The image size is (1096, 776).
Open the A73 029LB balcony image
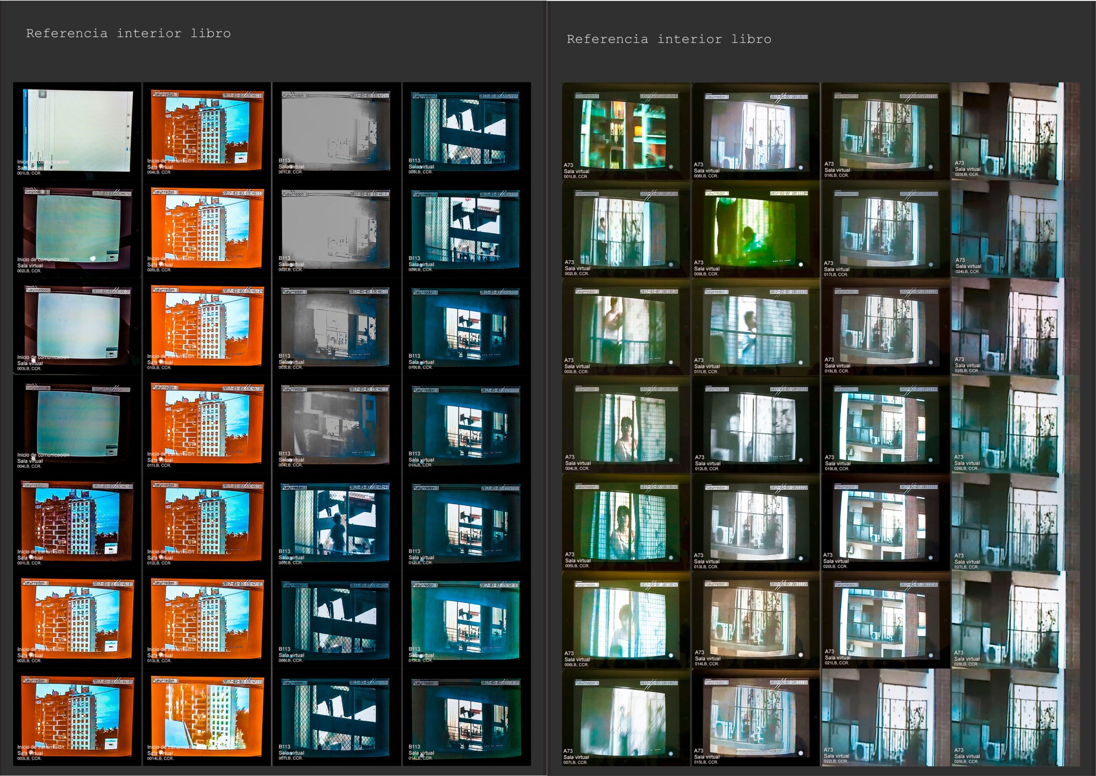1016,719
